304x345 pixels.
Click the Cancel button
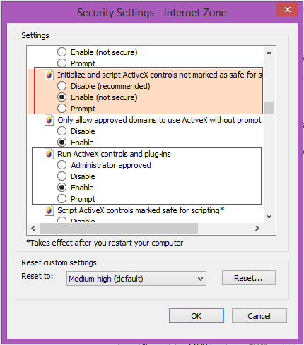pyautogui.click(x=259, y=316)
